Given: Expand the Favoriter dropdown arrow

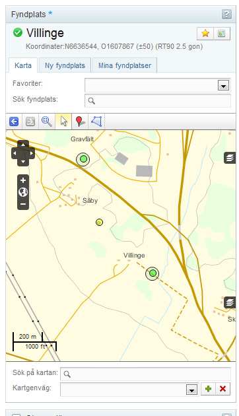Looking at the screenshot, I should [223, 85].
